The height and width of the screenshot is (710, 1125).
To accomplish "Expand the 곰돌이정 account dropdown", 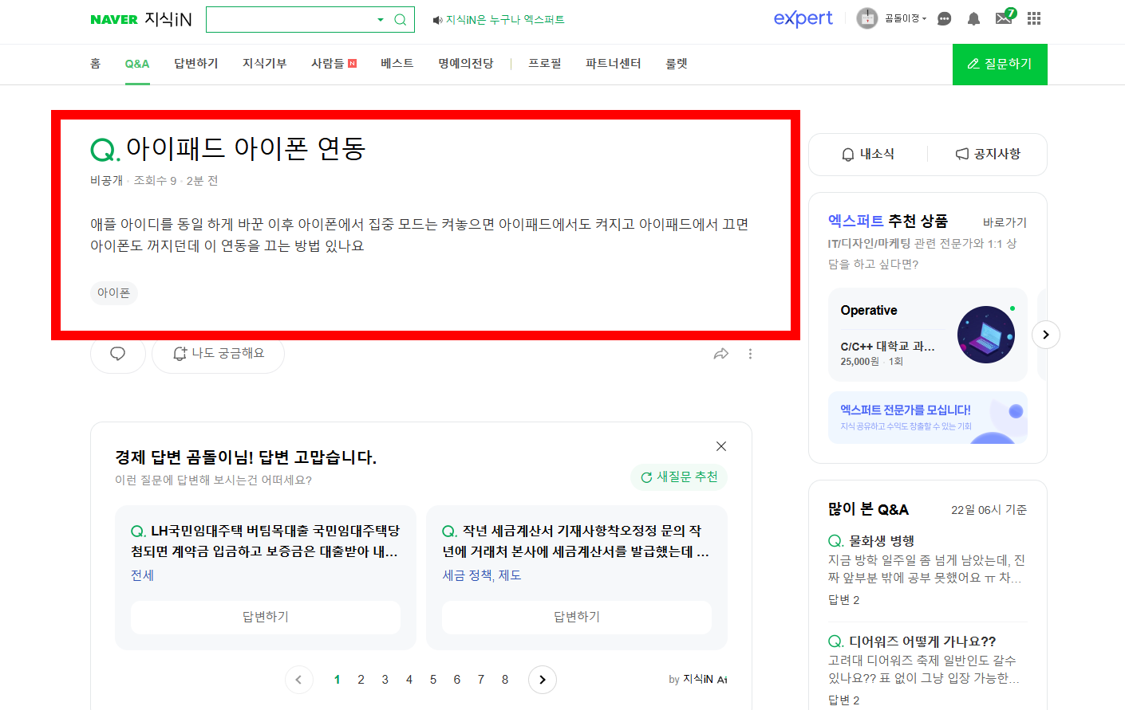I will (x=906, y=18).
